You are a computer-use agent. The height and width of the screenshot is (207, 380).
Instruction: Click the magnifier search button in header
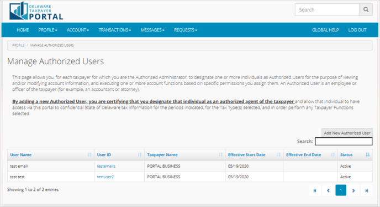(366, 10)
